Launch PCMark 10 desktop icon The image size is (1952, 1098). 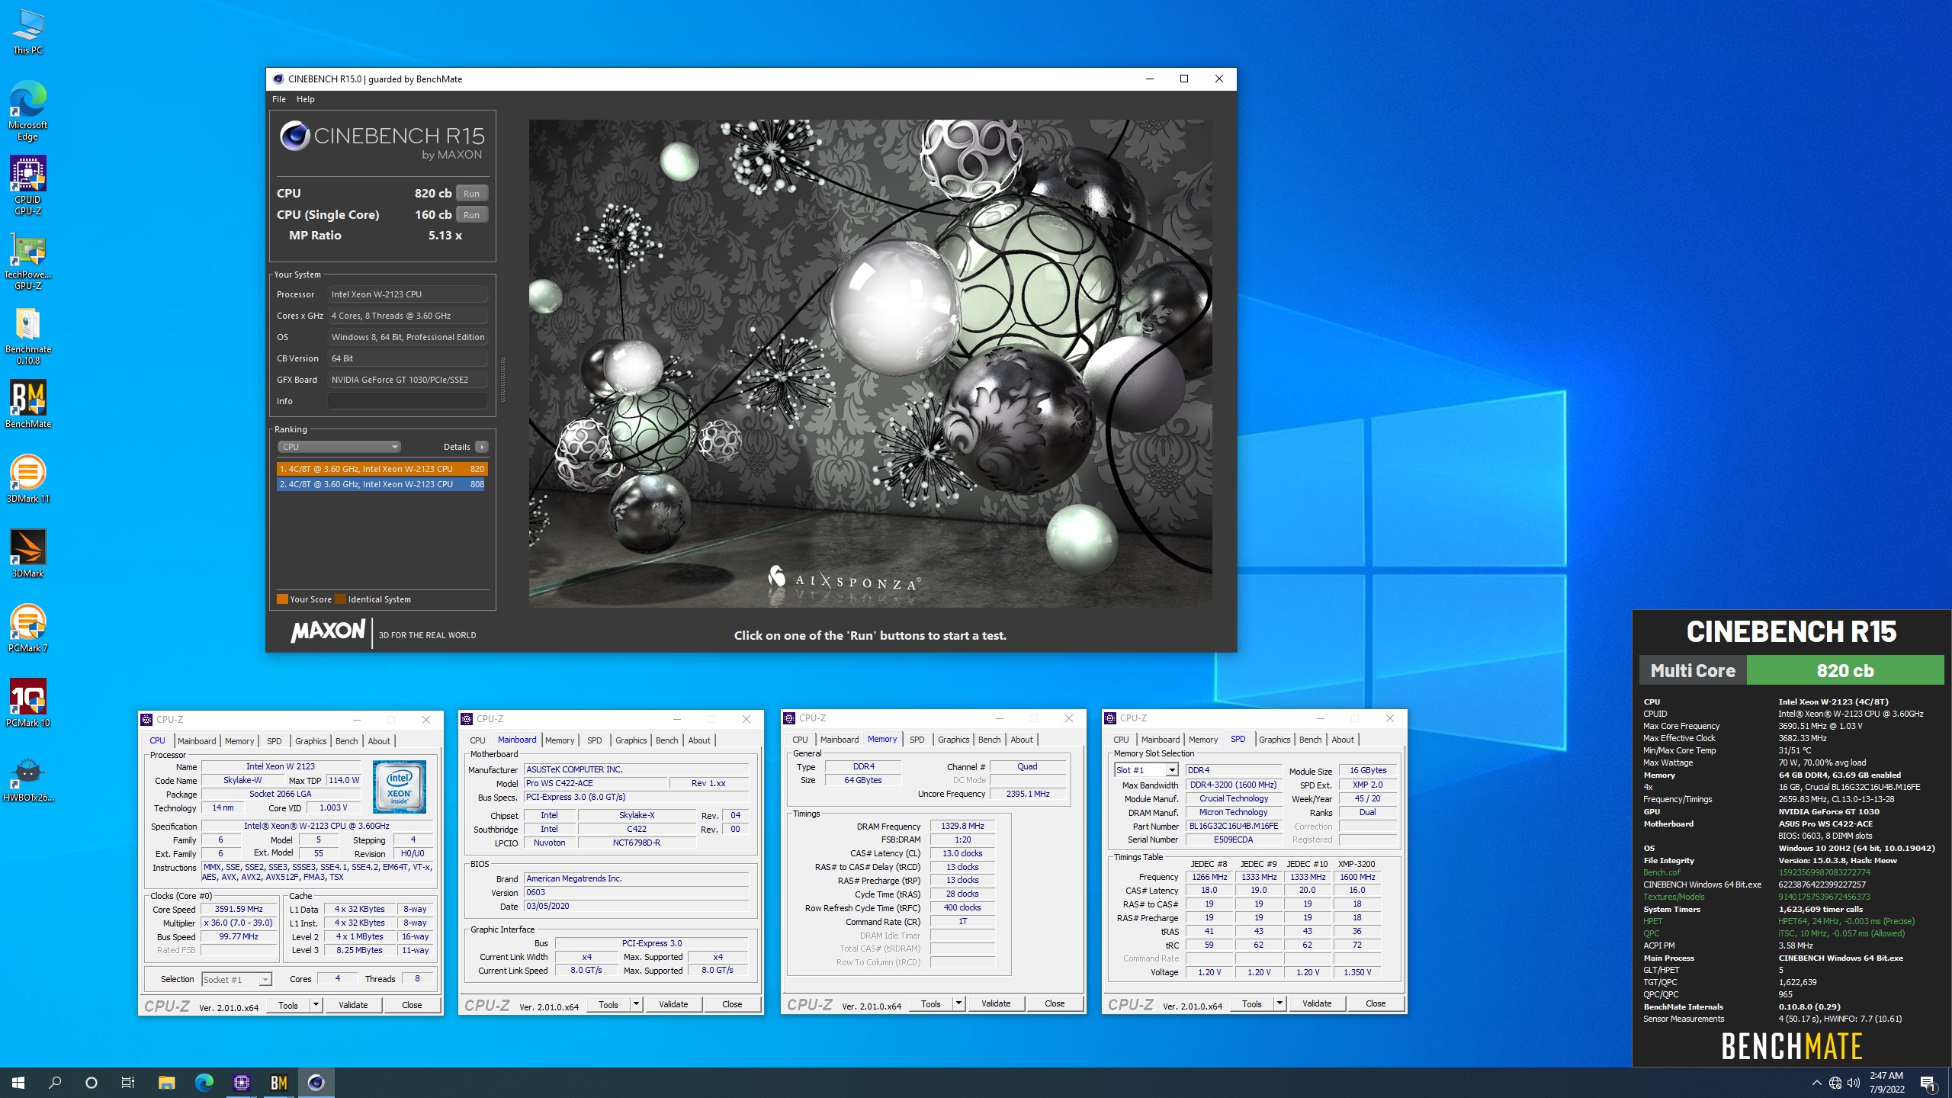(x=28, y=703)
